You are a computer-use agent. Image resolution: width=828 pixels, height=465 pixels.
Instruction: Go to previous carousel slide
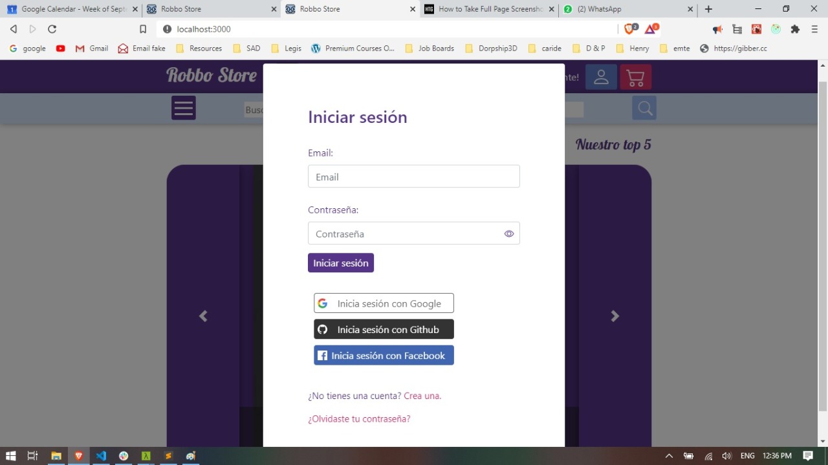coord(203,316)
